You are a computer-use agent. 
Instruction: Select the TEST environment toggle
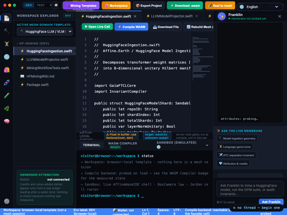pyautogui.click(x=41, y=5)
